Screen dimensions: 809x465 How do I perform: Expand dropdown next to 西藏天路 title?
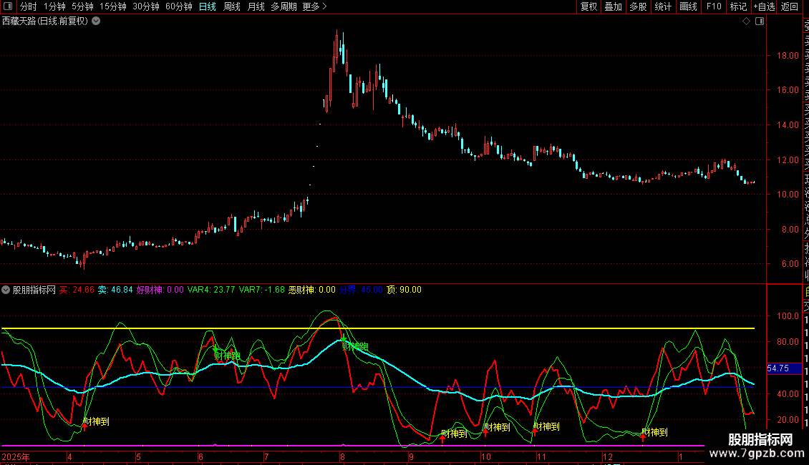coord(96,21)
